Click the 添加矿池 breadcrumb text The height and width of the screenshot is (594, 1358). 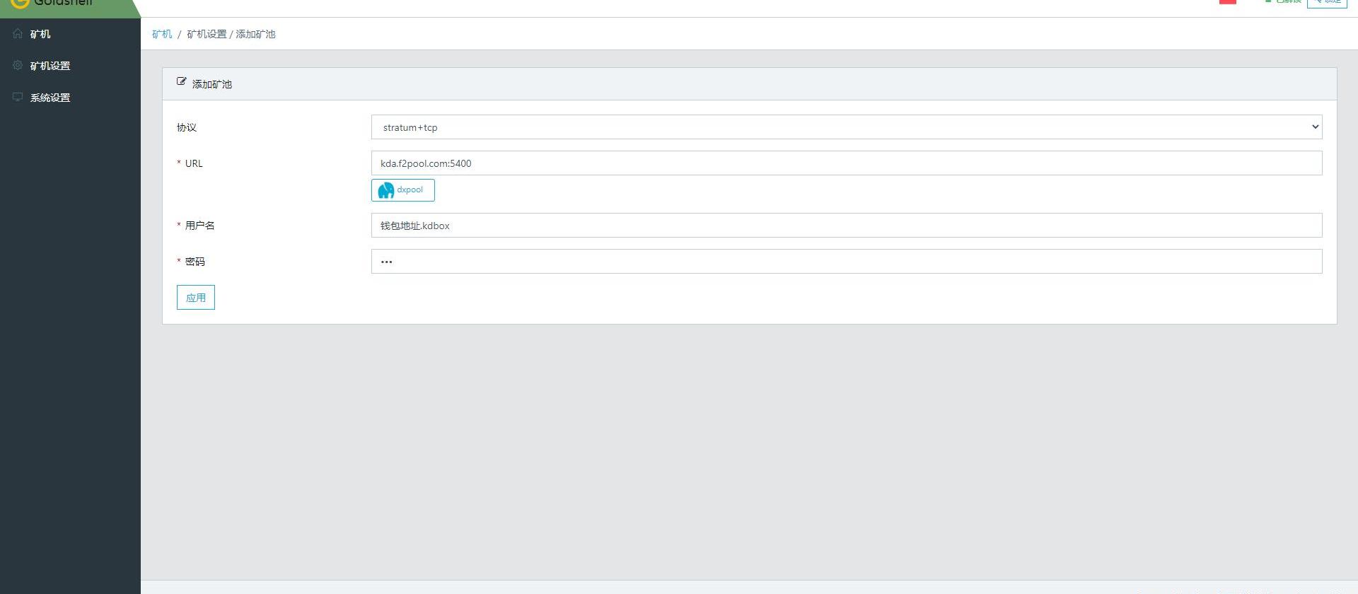(255, 34)
